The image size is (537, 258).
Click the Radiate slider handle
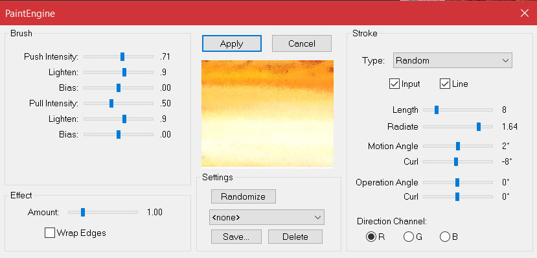click(479, 127)
